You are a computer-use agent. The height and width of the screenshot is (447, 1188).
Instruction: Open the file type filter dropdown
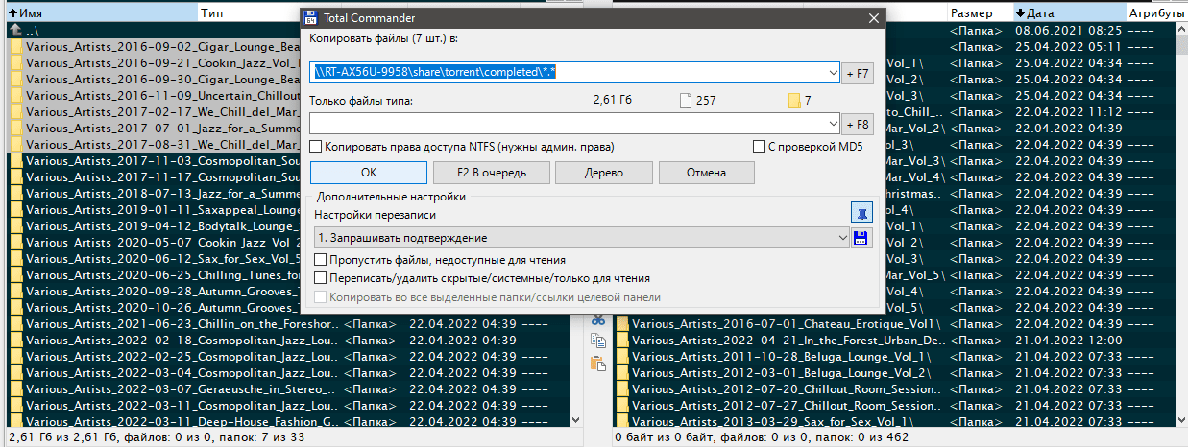click(832, 124)
